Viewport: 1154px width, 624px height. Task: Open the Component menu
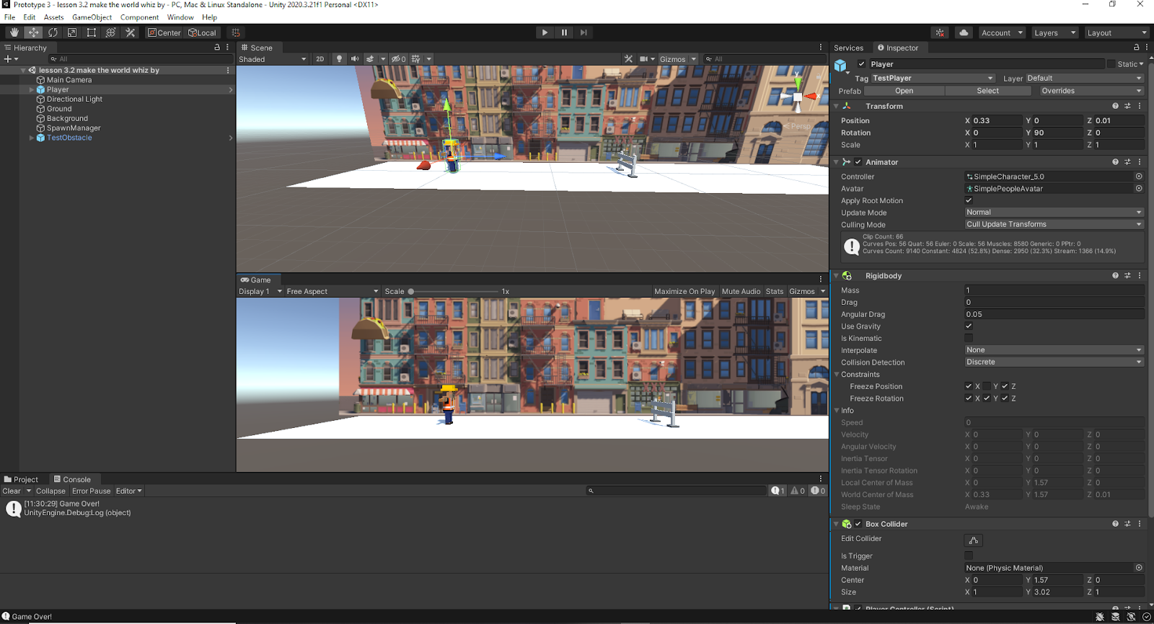click(x=139, y=17)
